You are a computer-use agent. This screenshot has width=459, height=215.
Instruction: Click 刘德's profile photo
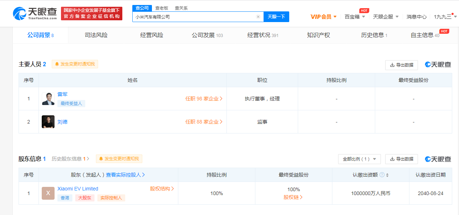48,122
